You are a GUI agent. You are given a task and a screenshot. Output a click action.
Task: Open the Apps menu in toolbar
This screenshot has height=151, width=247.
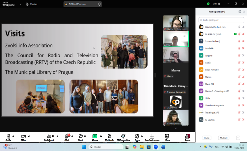[x=137, y=136]
